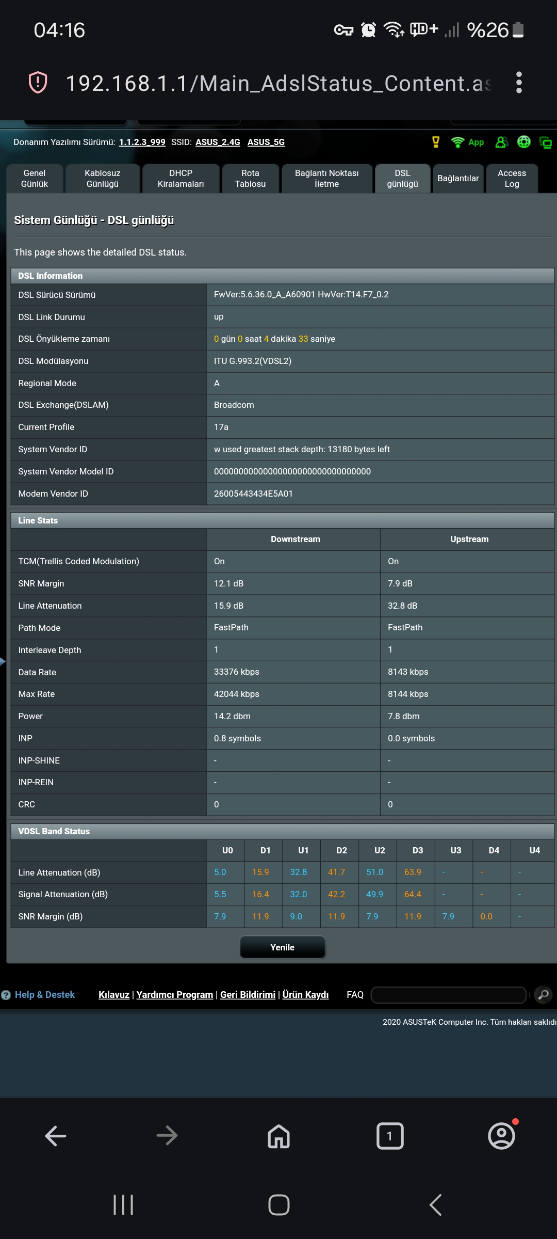The image size is (557, 1239).
Task: Select the Broadcom DSLAM value
Action: (x=234, y=405)
